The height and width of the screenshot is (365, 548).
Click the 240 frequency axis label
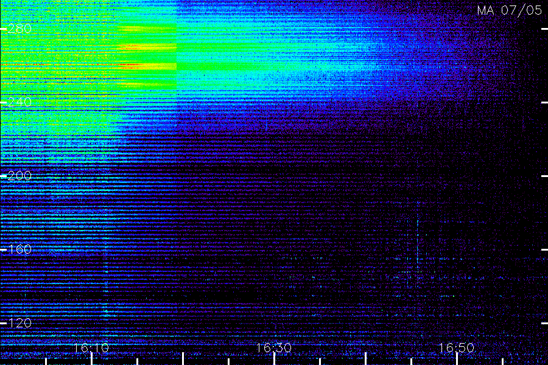(19, 102)
